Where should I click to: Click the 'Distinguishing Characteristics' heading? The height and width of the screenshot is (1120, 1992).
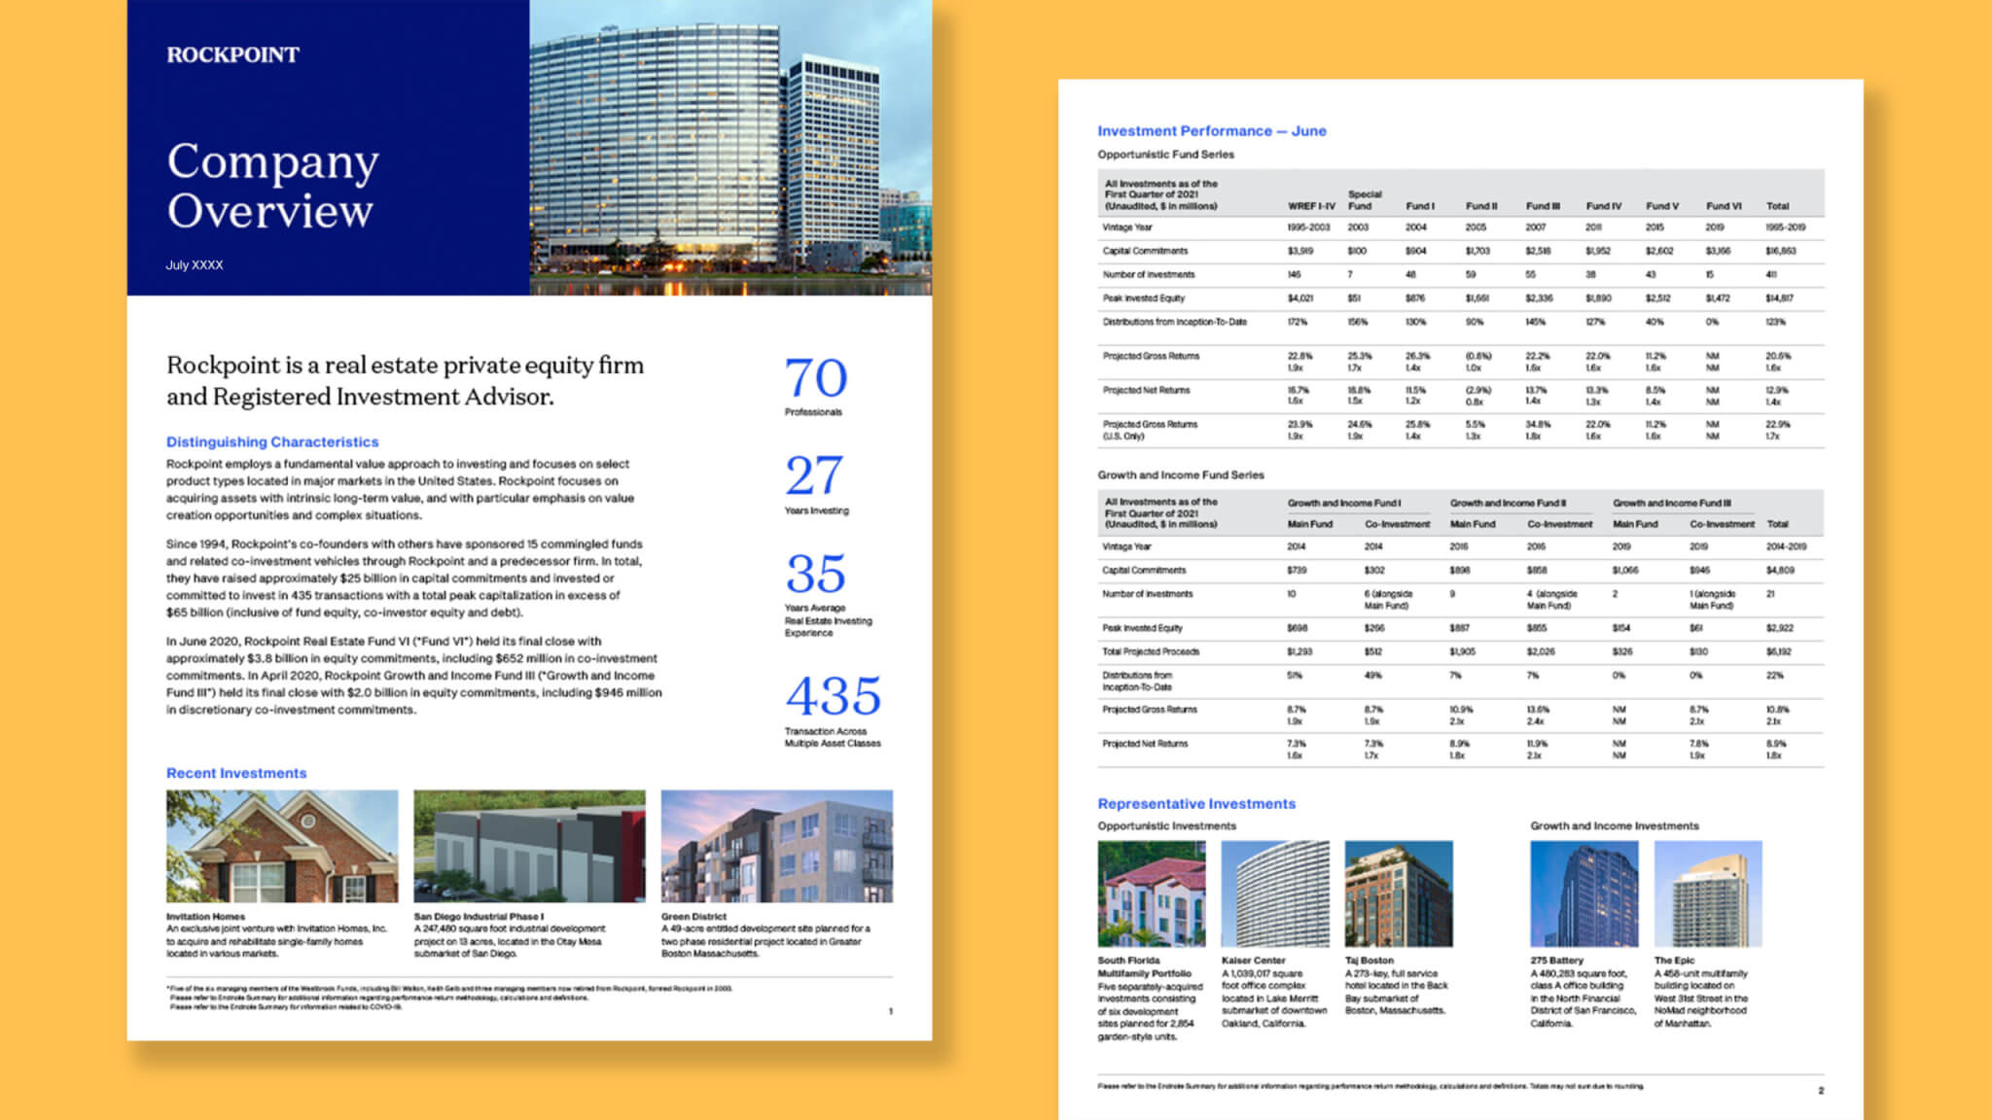pos(272,441)
